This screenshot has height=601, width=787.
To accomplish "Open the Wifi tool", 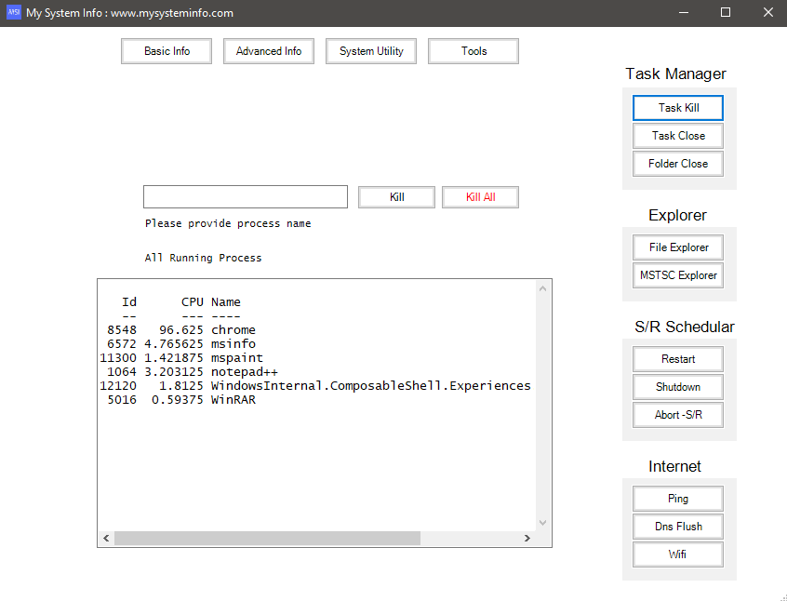I will pyautogui.click(x=678, y=554).
